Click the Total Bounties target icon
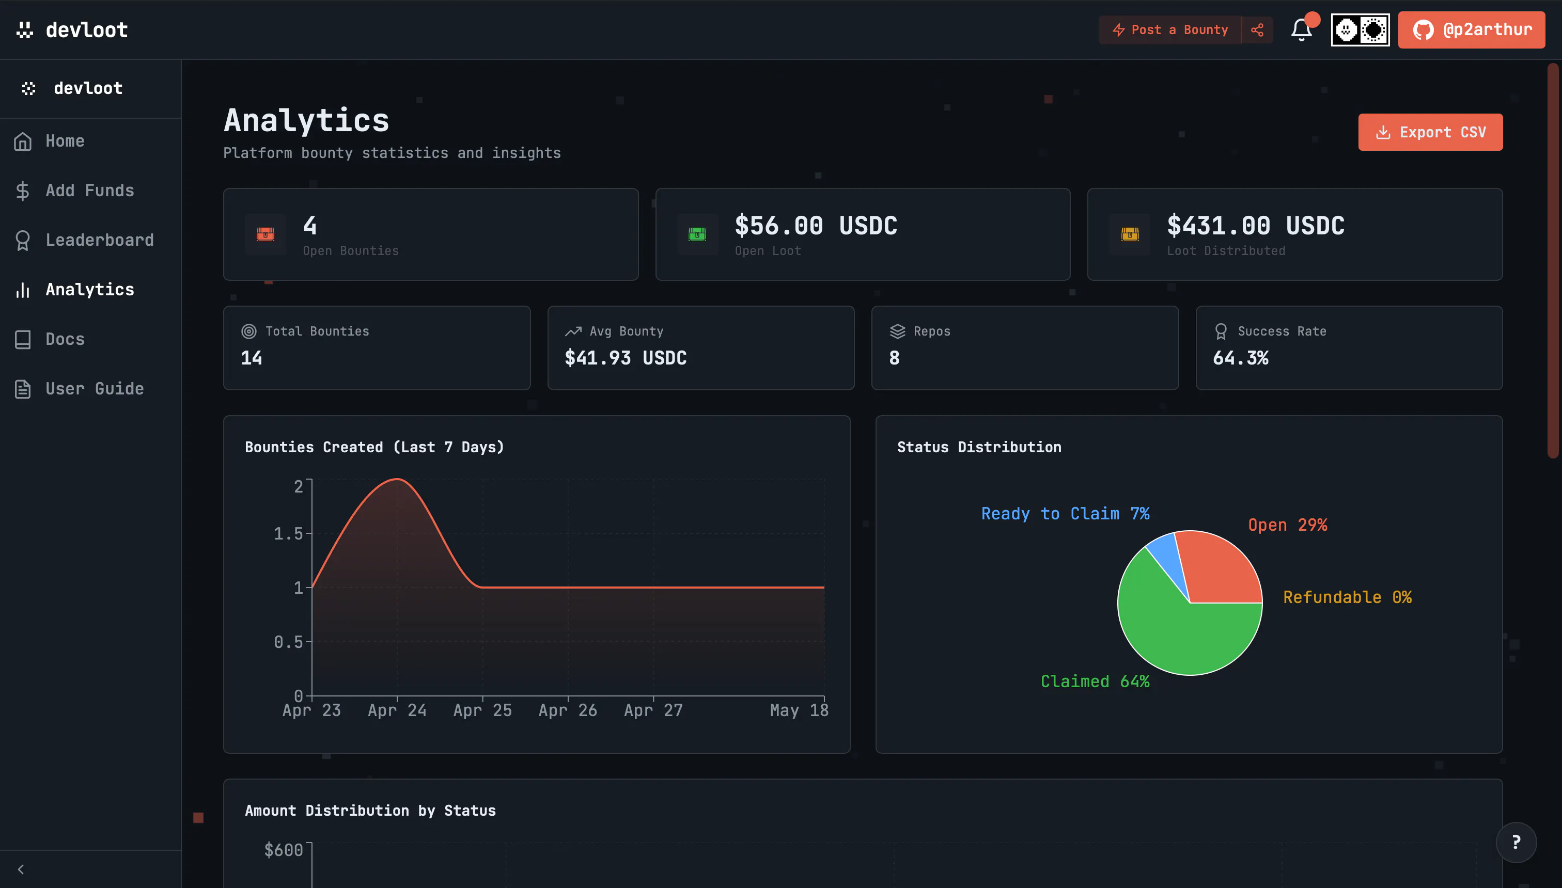This screenshot has width=1562, height=888. pos(249,331)
